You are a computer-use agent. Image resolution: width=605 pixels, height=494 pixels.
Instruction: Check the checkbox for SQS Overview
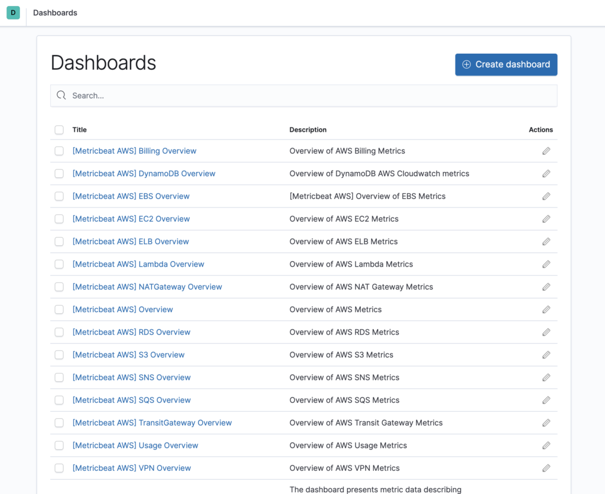tap(59, 400)
